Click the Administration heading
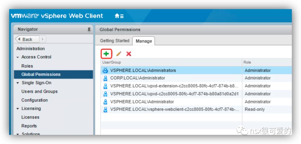 point(31,49)
